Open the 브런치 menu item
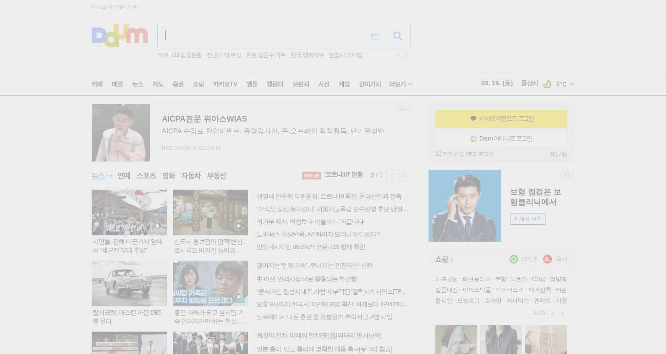The width and height of the screenshot is (666, 354). (x=301, y=84)
